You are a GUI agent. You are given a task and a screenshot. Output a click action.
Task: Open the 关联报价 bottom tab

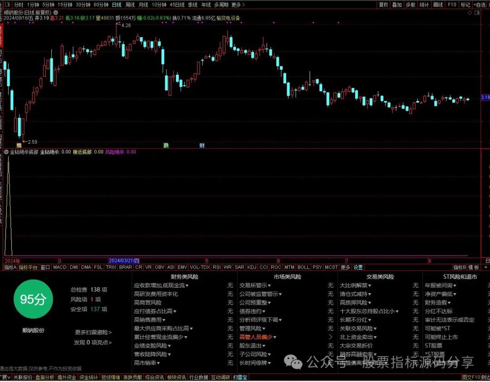pyautogui.click(x=23, y=377)
